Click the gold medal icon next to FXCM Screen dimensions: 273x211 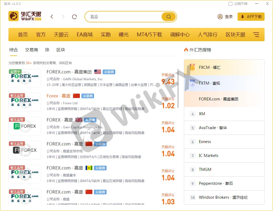click(x=192, y=67)
